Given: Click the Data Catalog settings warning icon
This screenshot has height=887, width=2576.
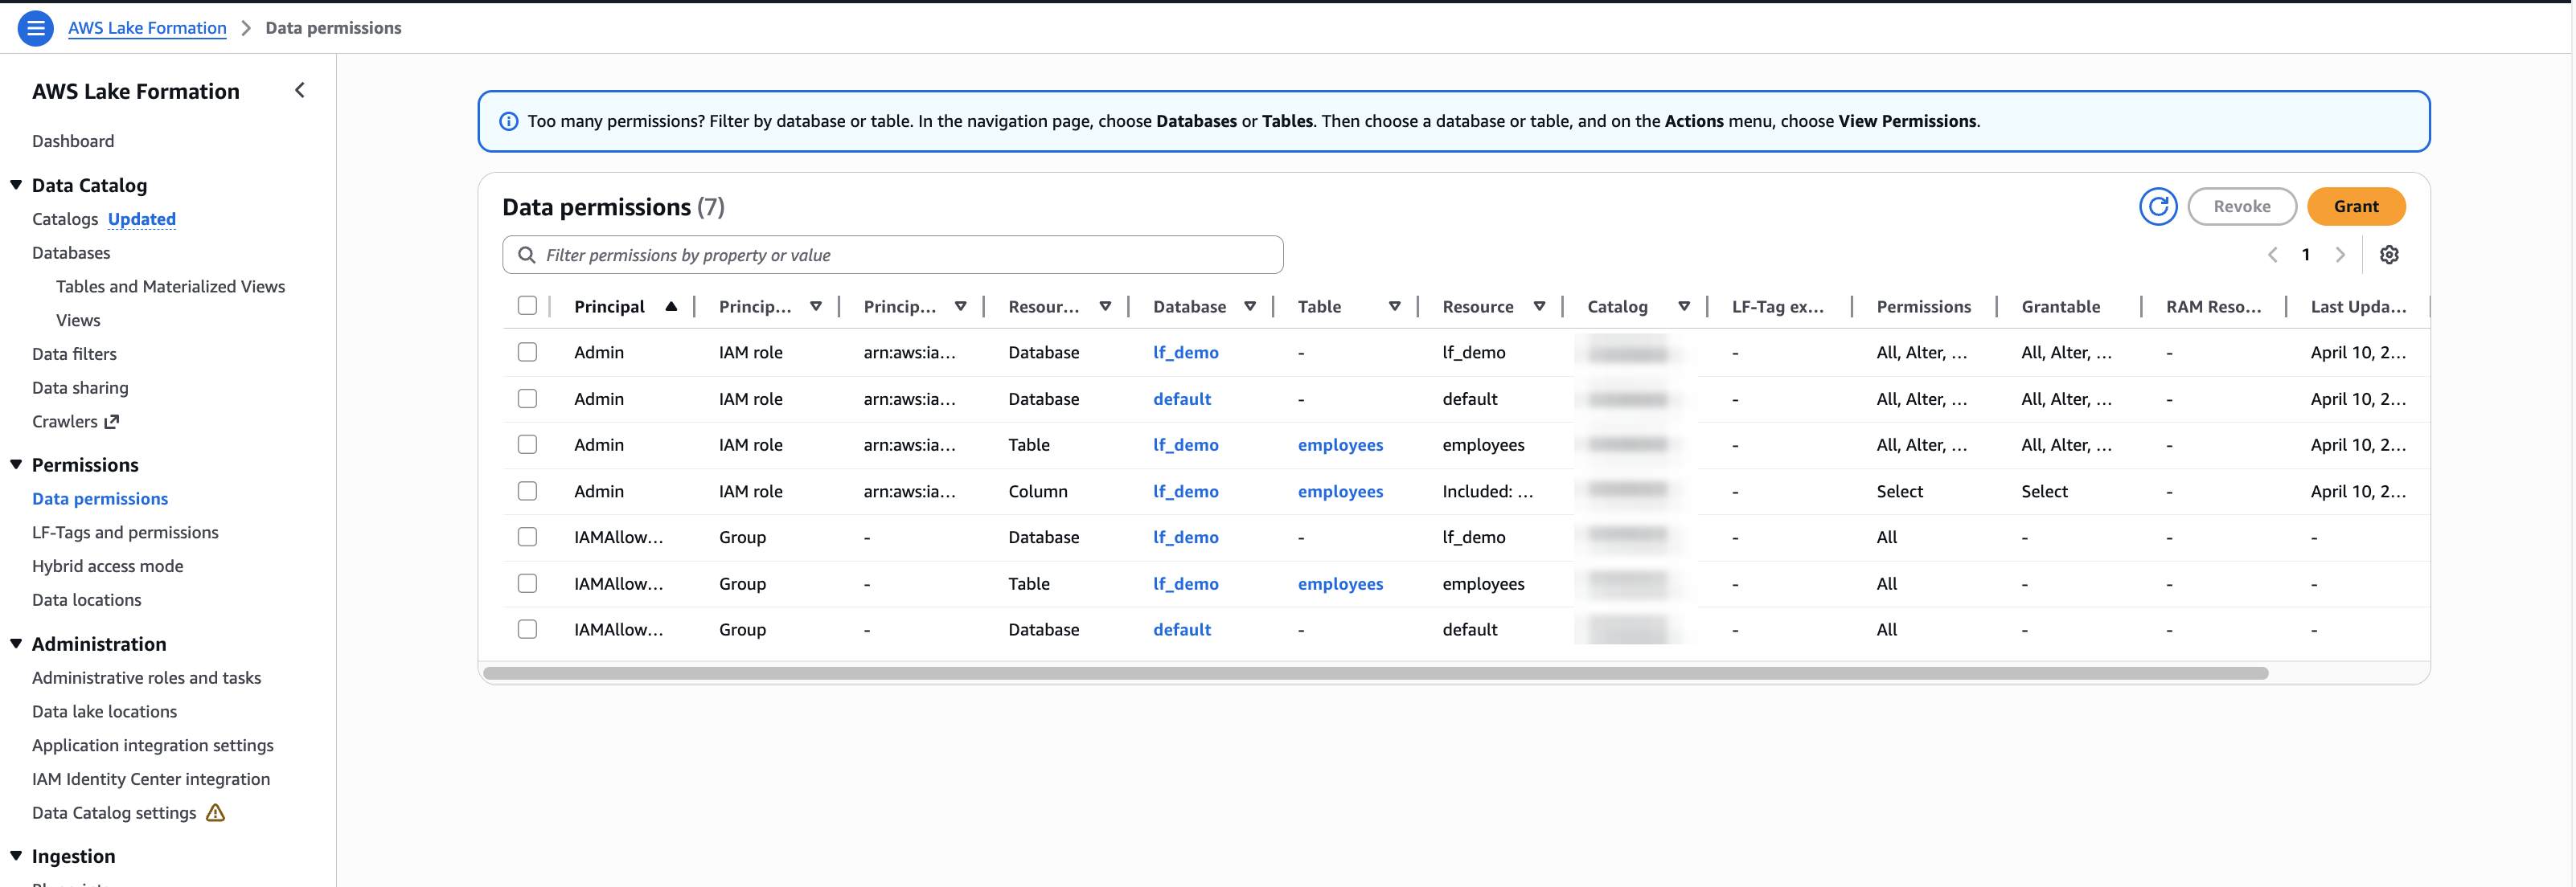Looking at the screenshot, I should (215, 813).
